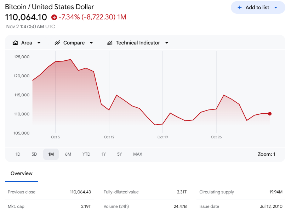Click the Issue date label

point(209,206)
